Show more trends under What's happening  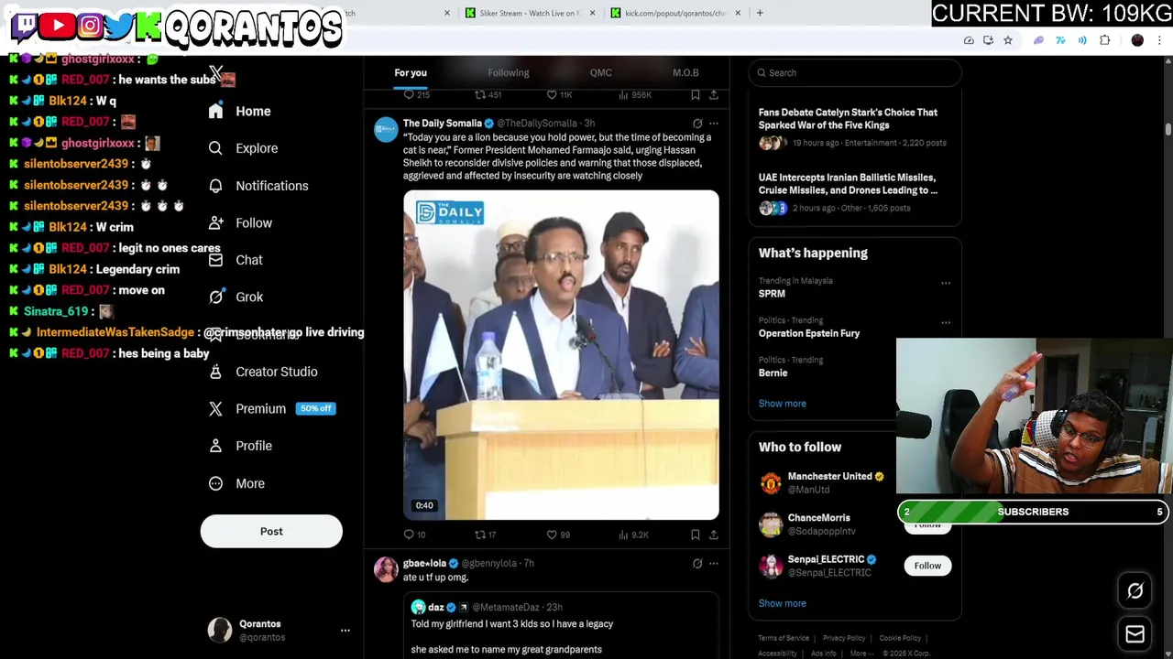pyautogui.click(x=783, y=404)
